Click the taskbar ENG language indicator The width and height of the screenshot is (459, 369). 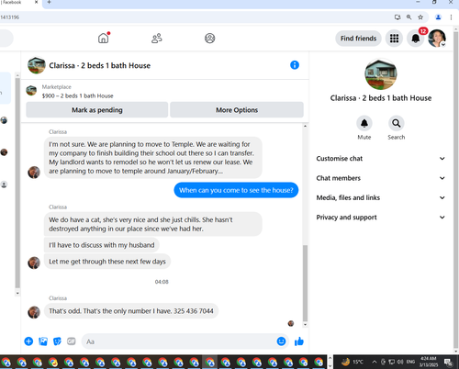410,362
